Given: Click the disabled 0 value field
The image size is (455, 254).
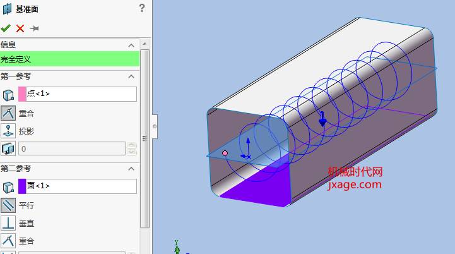Looking at the screenshot, I should [72, 148].
